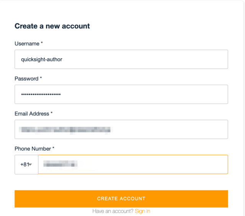The image size is (245, 216).
Task: Click the Phone Number label
Action: [33, 149]
